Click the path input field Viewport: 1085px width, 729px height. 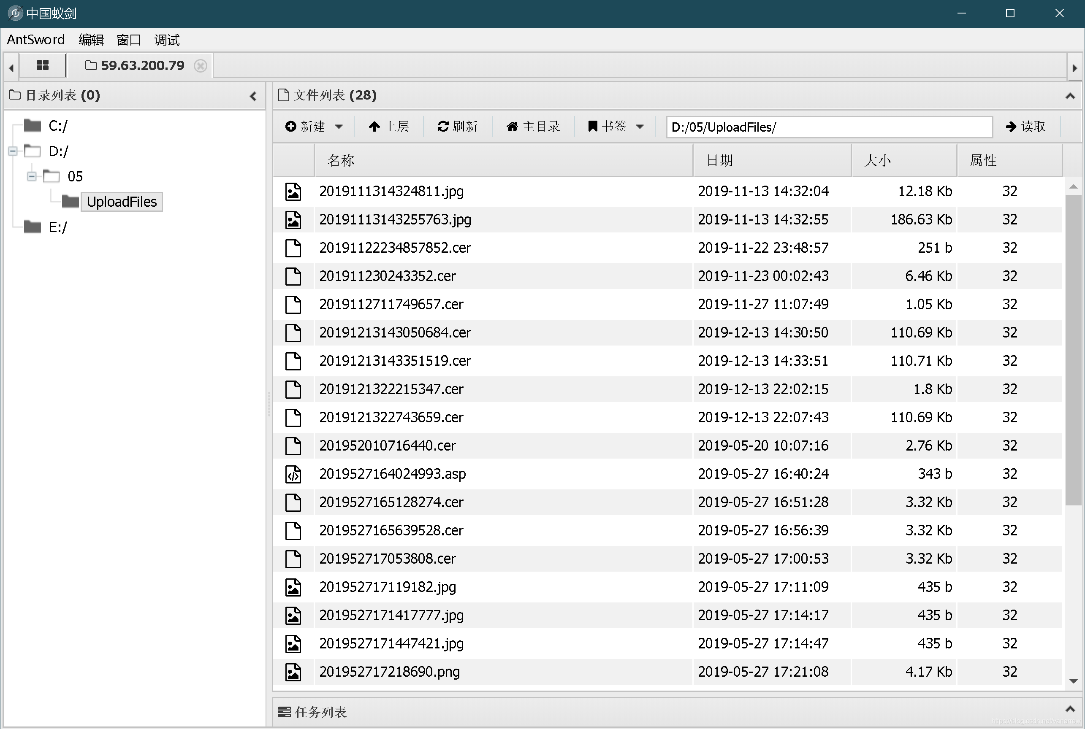pos(830,127)
